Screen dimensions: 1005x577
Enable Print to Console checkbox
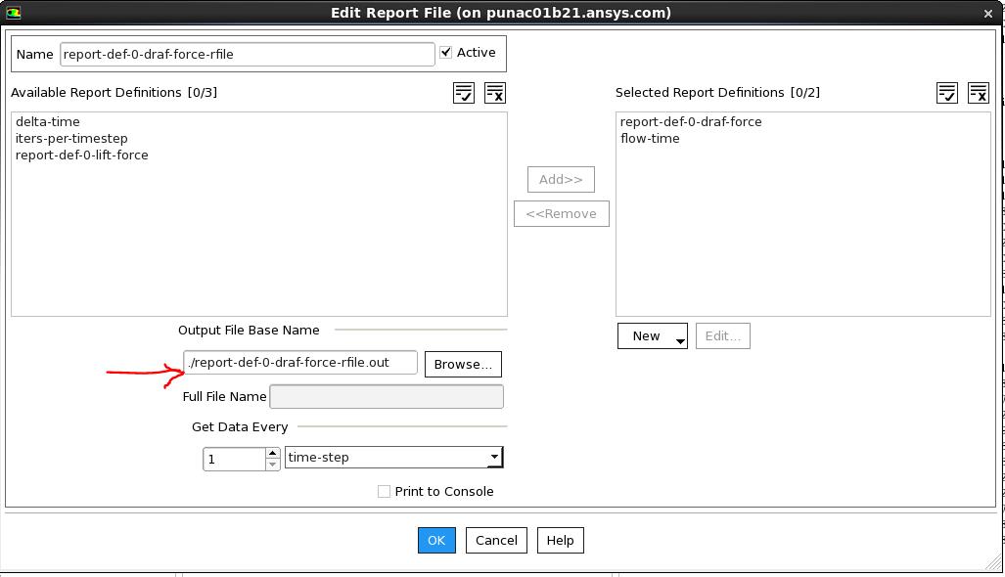click(384, 491)
